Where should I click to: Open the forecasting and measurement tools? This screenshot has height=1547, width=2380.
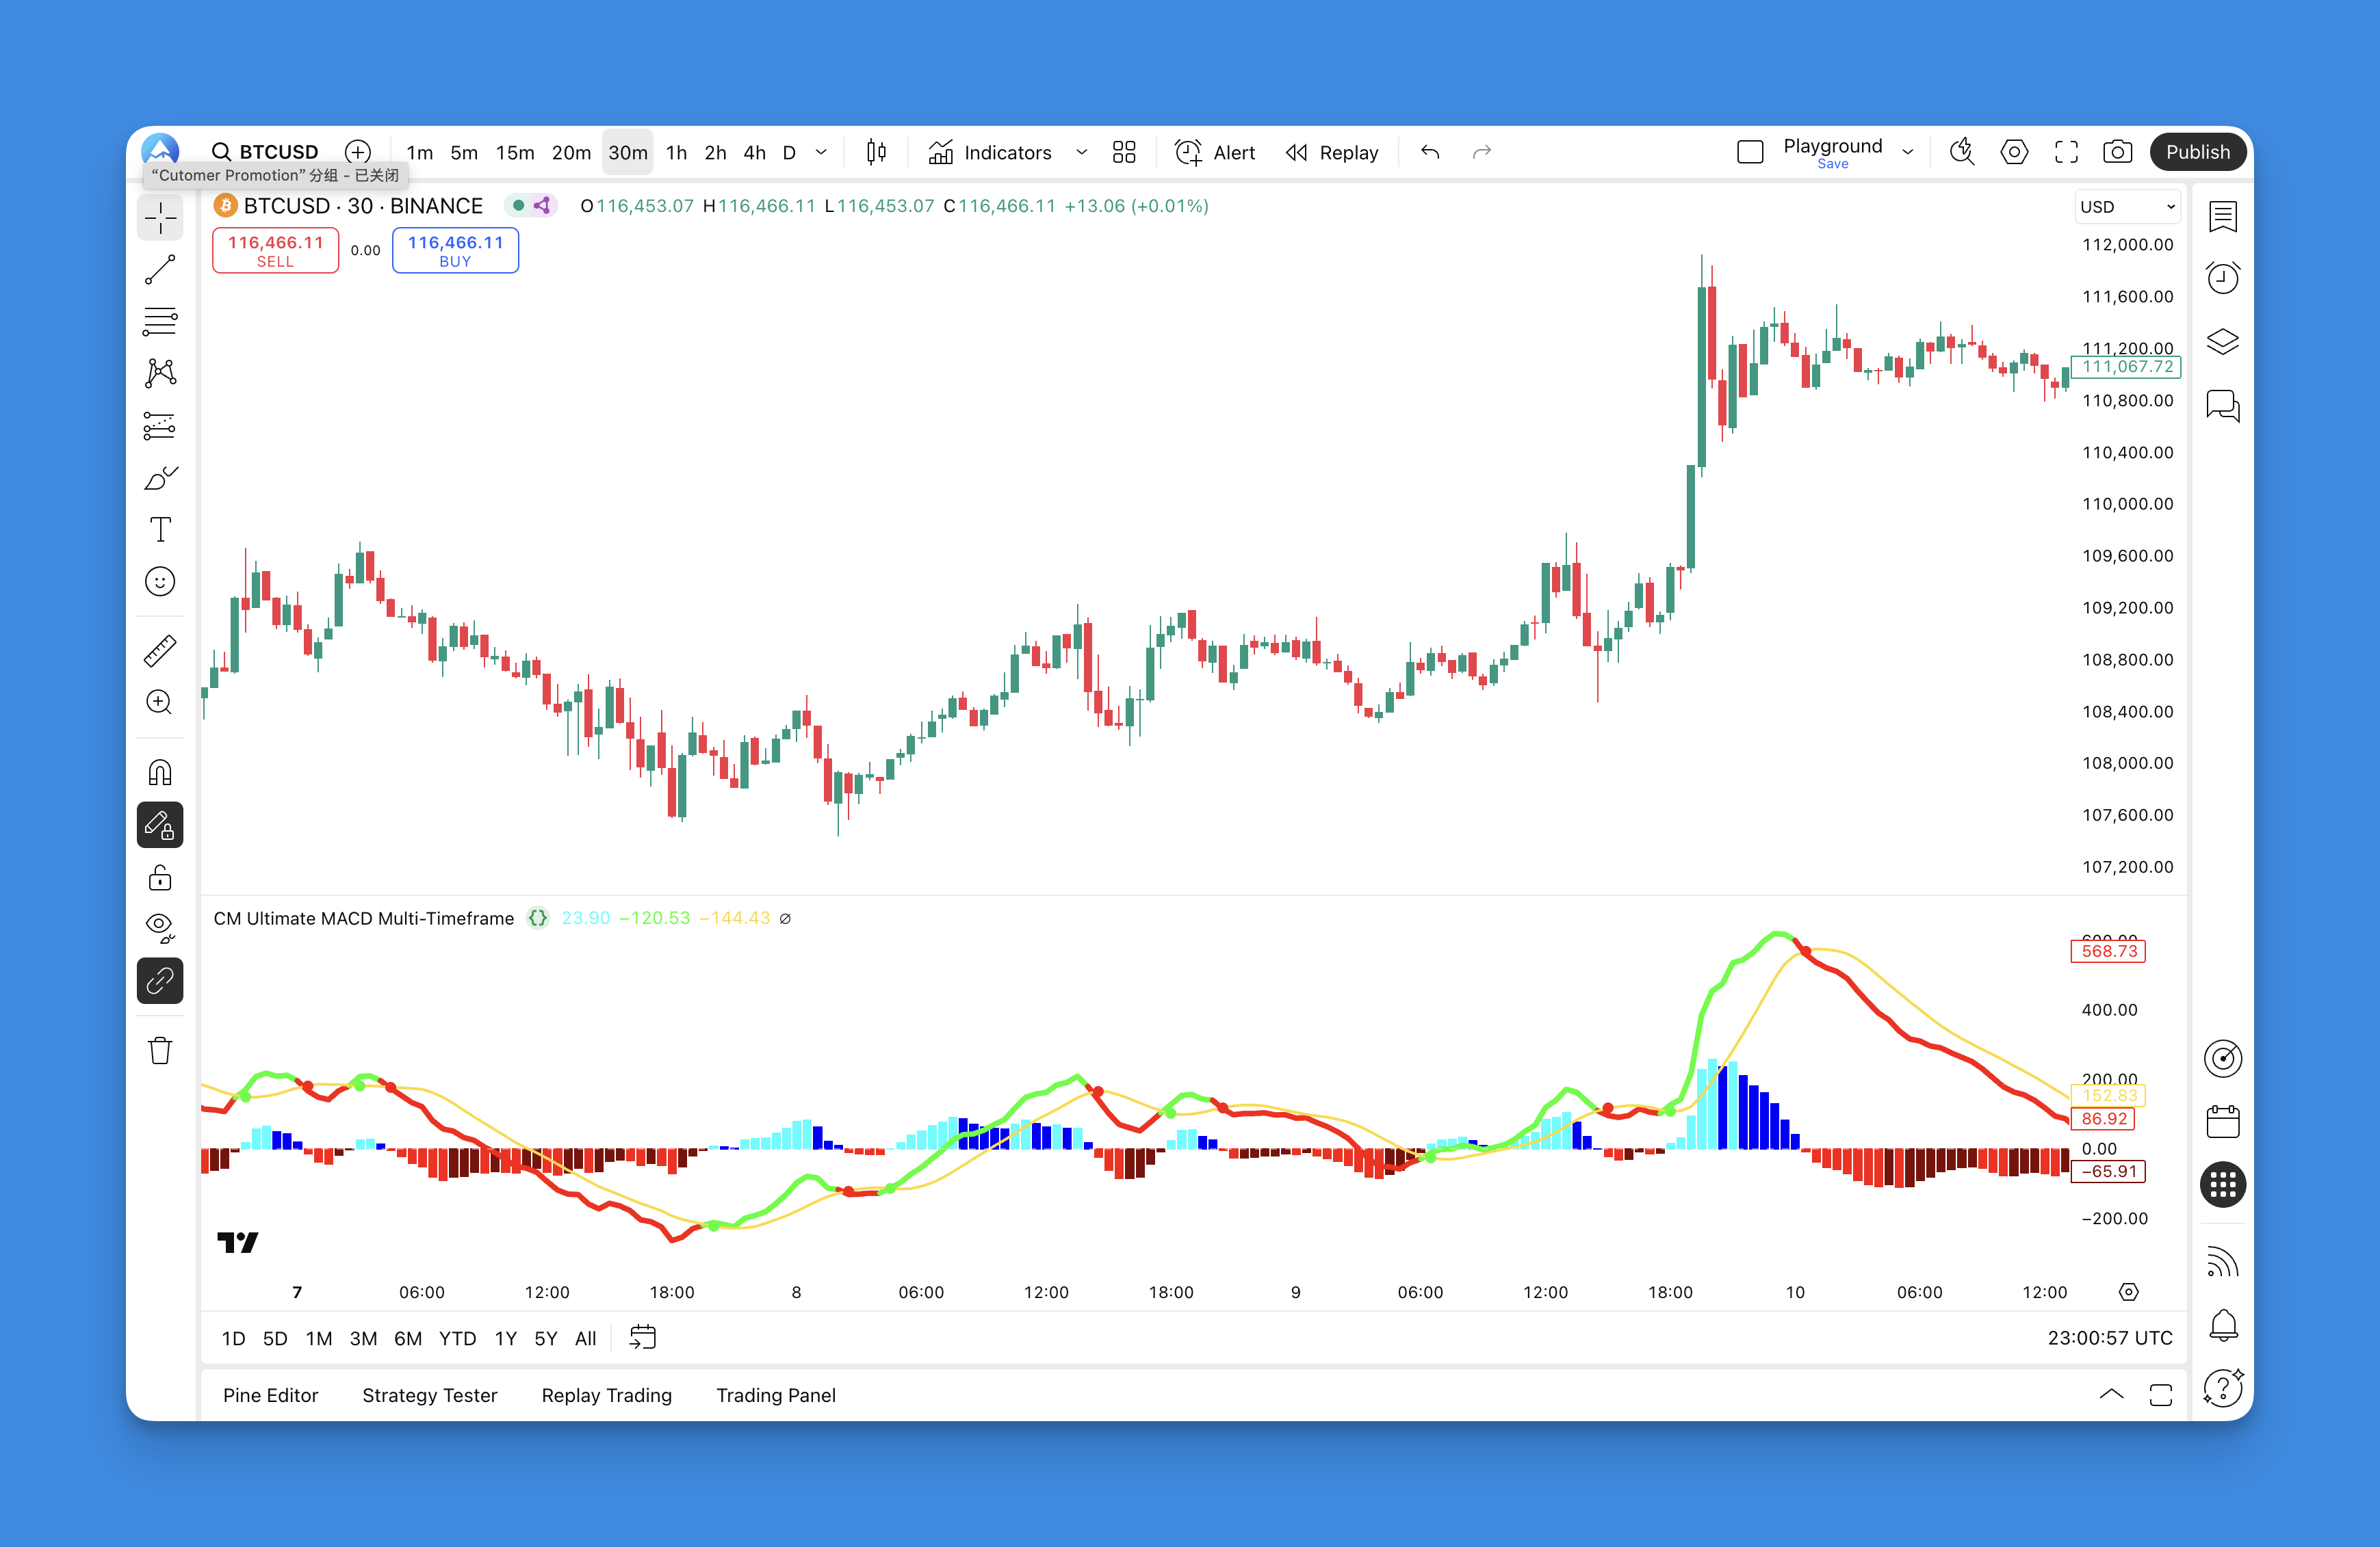(x=160, y=425)
